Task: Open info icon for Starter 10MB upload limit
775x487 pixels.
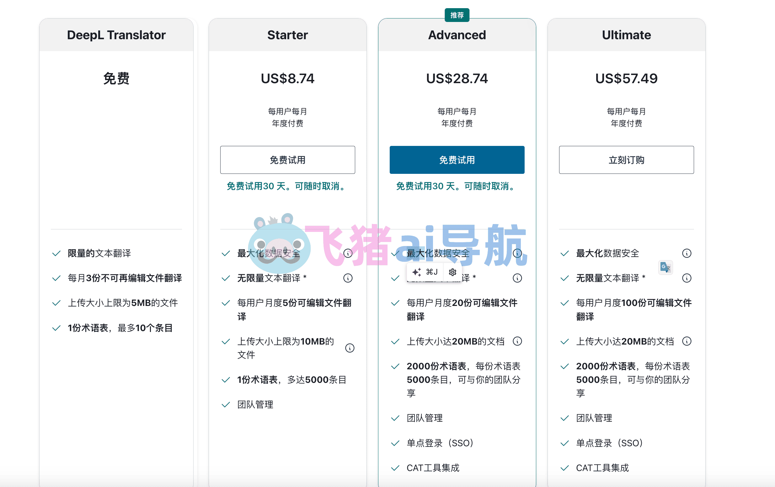Action: [x=350, y=348]
